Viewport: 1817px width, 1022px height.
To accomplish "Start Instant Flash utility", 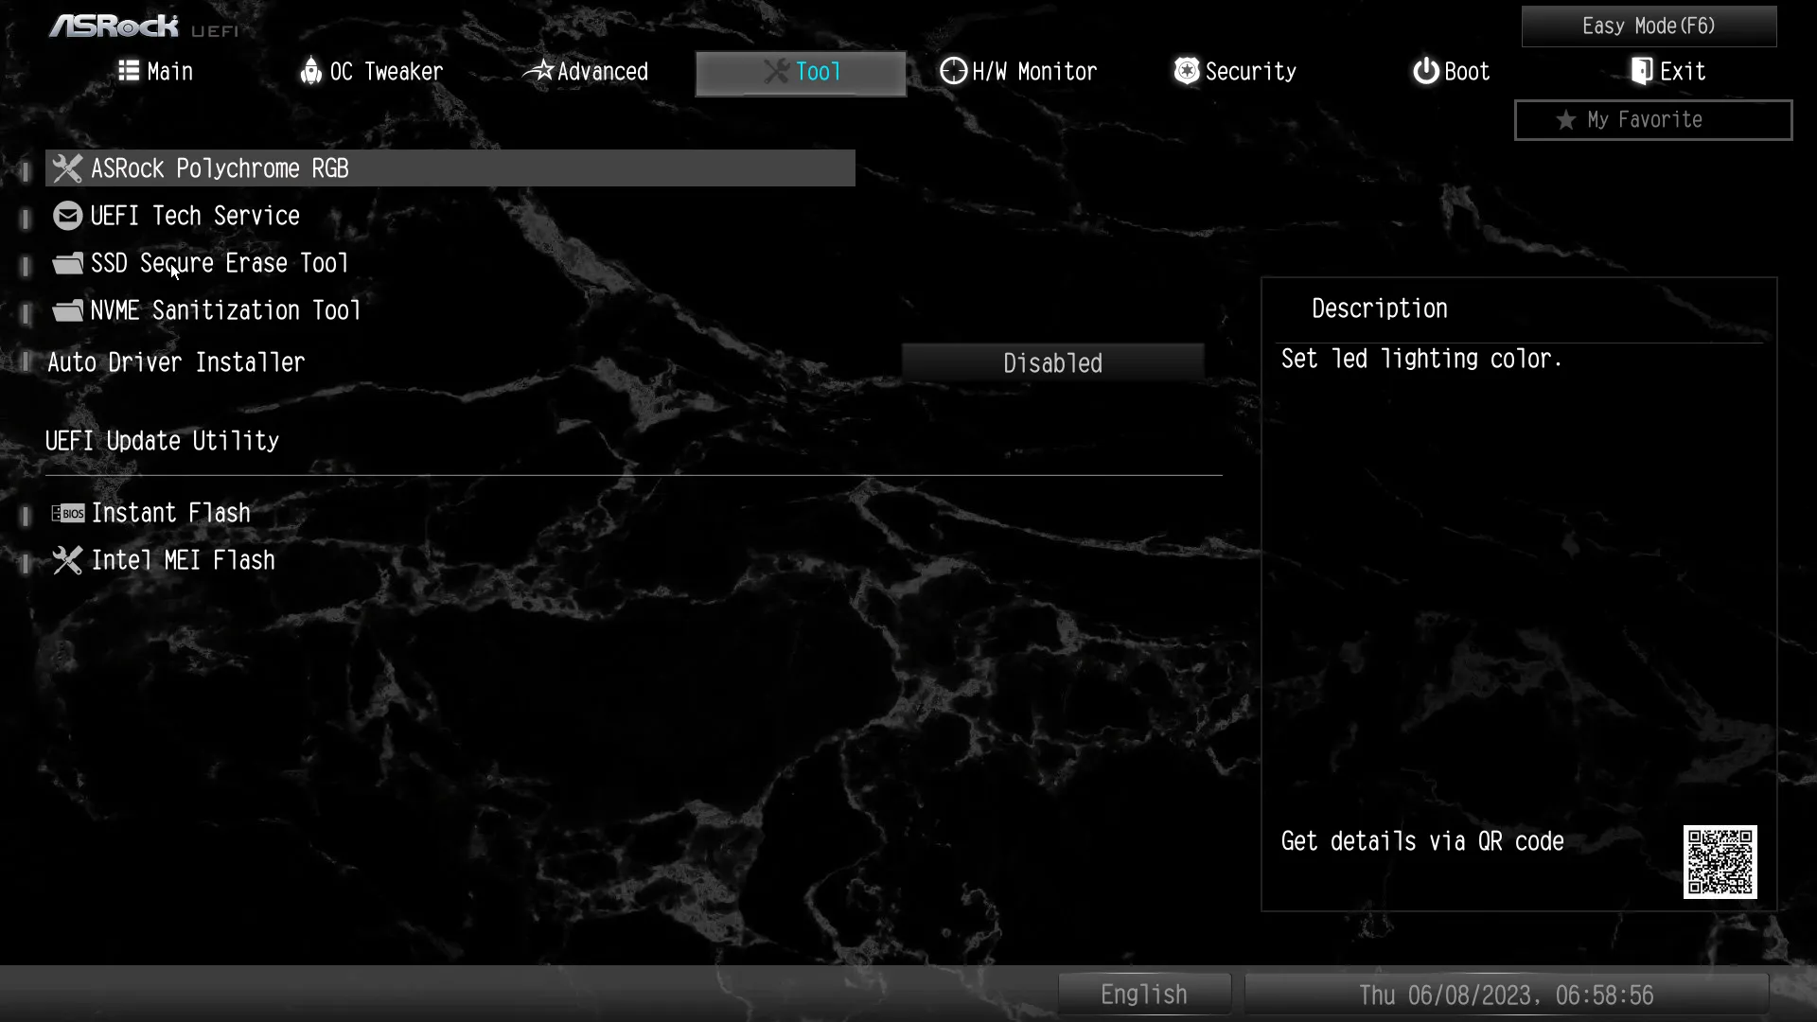I will coord(151,513).
